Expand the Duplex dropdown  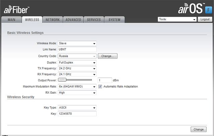tap(77, 62)
